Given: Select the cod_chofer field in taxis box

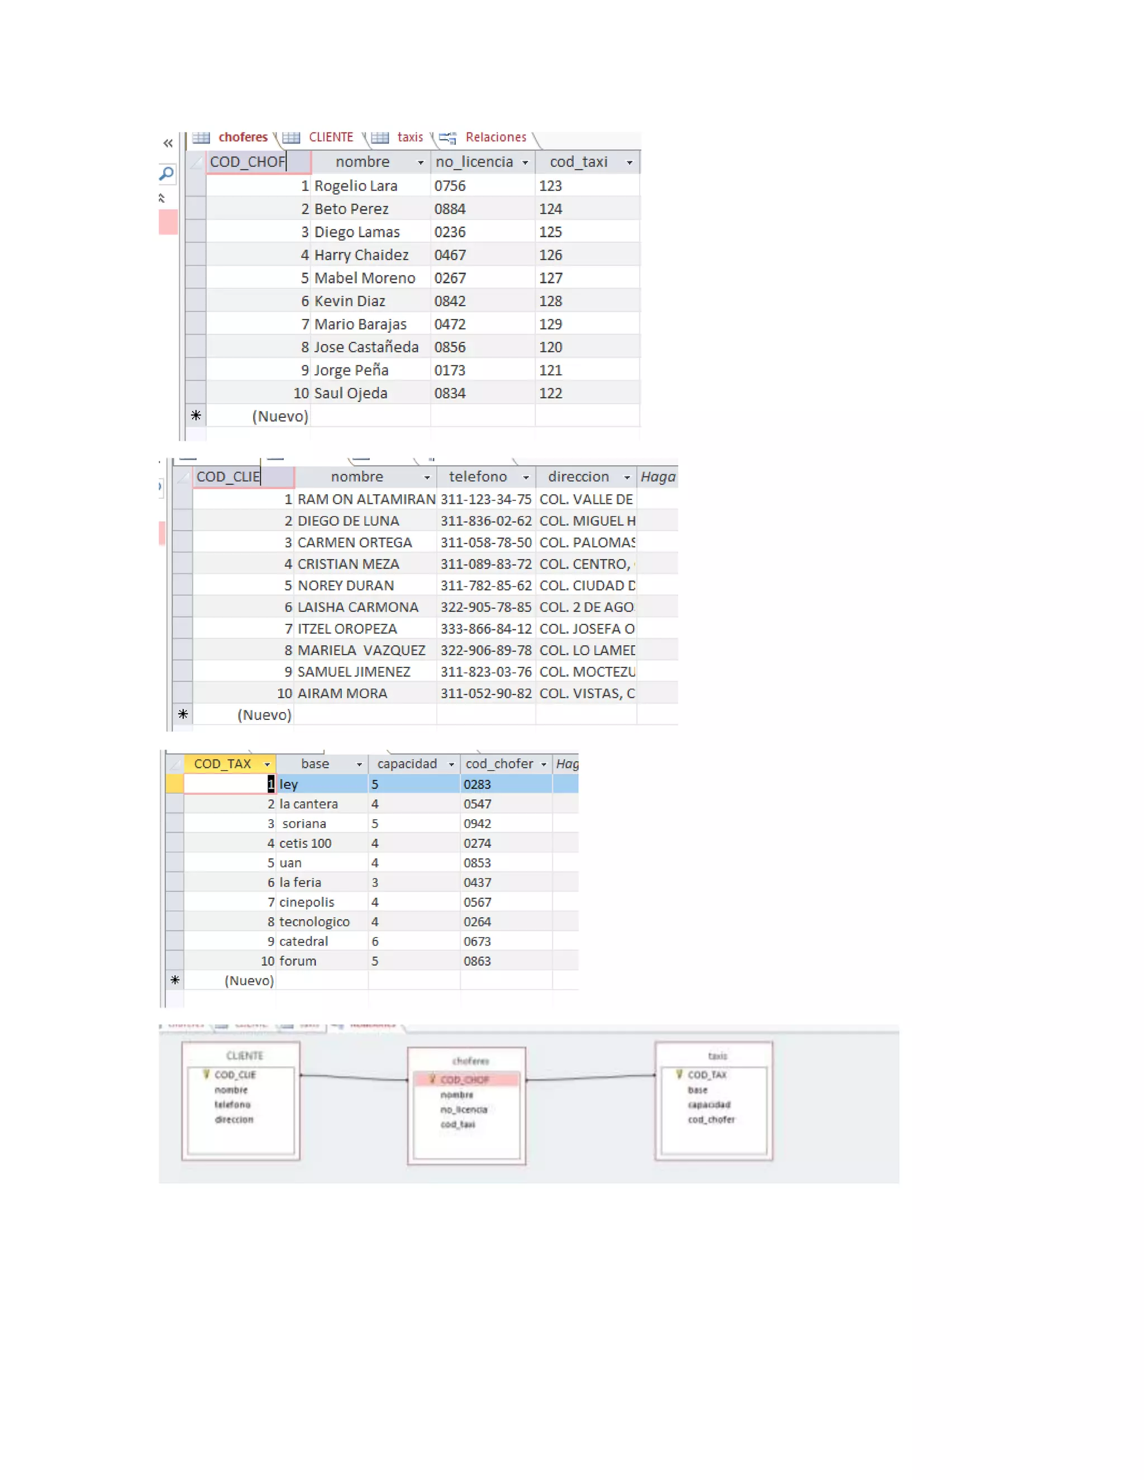Looking at the screenshot, I should 711,1119.
